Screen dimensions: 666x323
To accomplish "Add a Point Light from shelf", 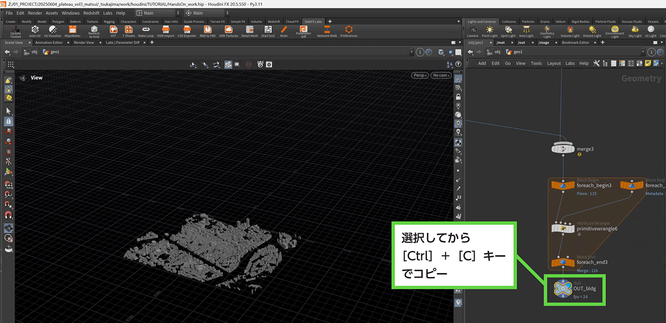I will pos(491,30).
